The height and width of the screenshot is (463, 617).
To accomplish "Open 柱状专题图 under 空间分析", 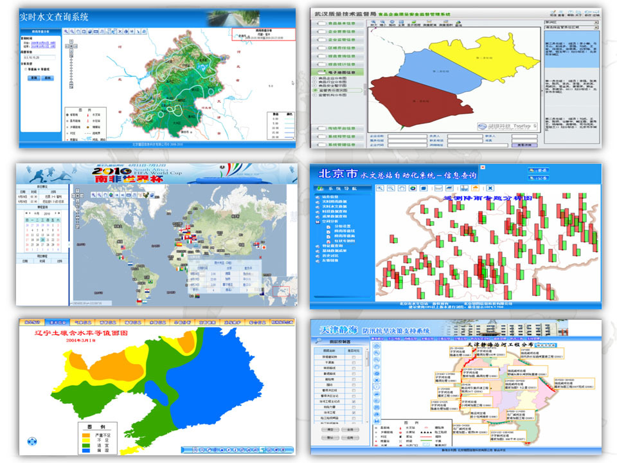I will click(x=344, y=241).
